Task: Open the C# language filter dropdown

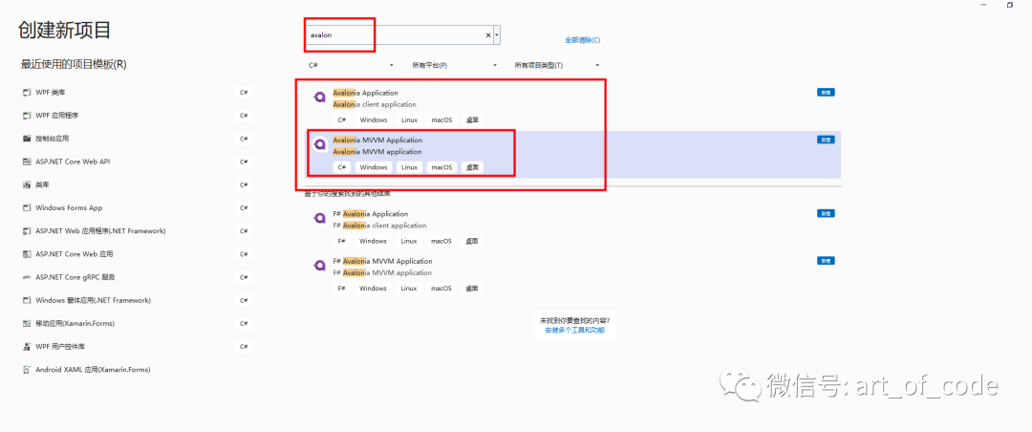Action: click(351, 65)
